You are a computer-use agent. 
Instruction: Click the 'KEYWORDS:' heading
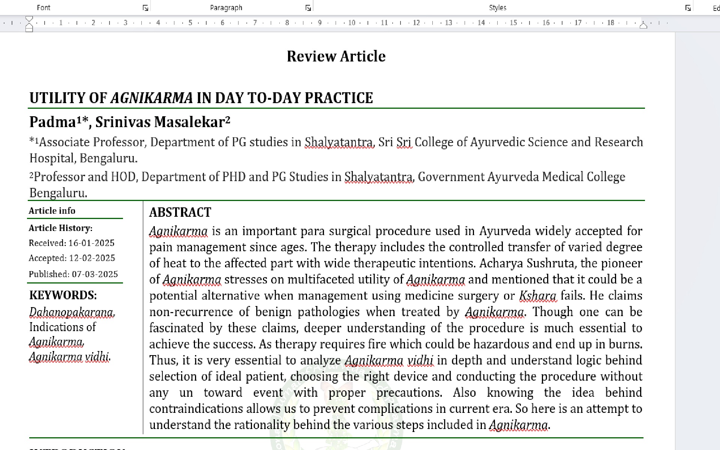pyautogui.click(x=63, y=295)
